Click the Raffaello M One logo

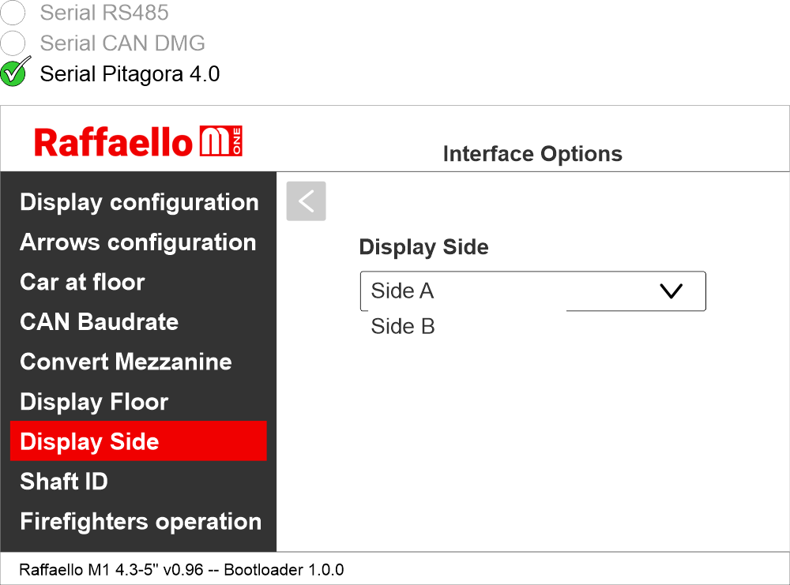(138, 142)
